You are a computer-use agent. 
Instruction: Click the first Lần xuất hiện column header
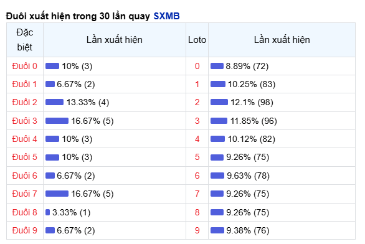pyautogui.click(x=115, y=40)
